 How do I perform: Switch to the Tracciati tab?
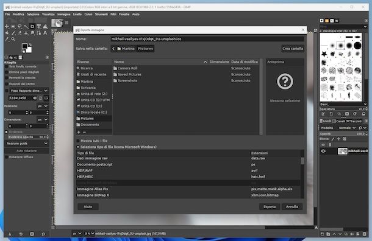pyautogui.click(x=354, y=121)
